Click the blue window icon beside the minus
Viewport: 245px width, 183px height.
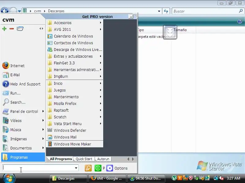(20, 29)
